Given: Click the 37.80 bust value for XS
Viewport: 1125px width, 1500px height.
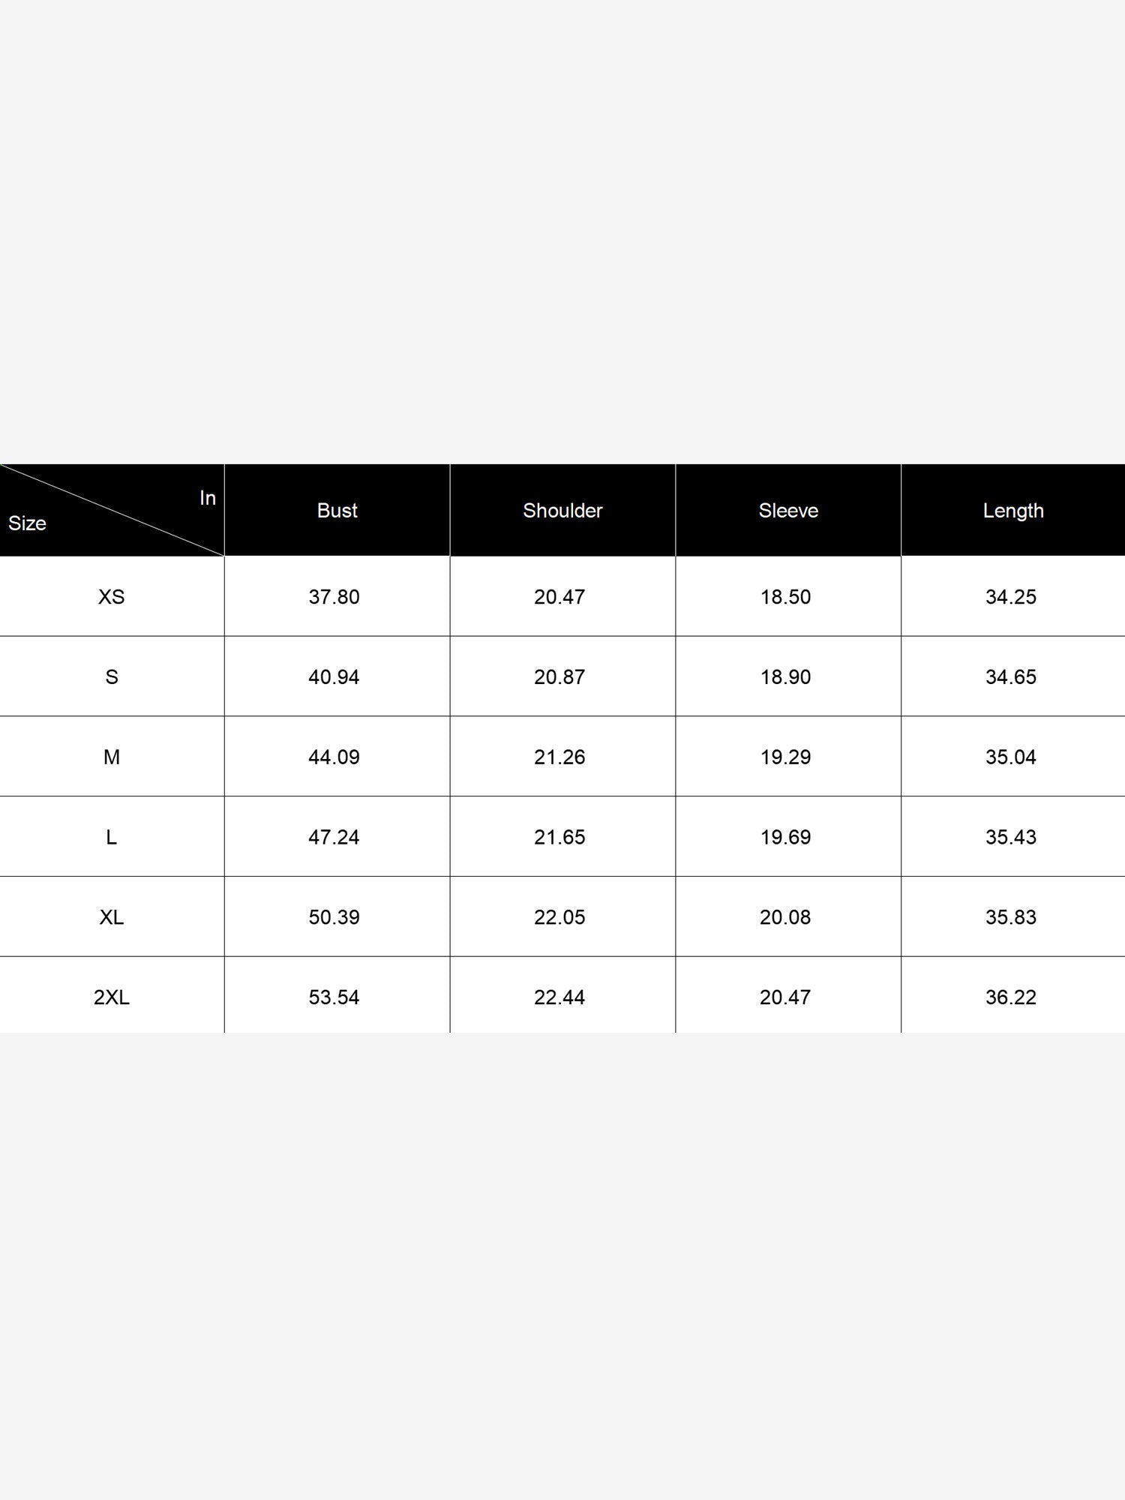Looking at the screenshot, I should coord(334,597).
